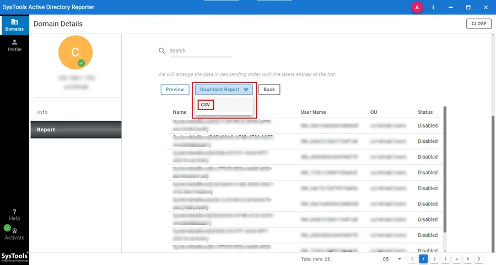
Task: Click the search magnifier icon
Action: (x=161, y=51)
